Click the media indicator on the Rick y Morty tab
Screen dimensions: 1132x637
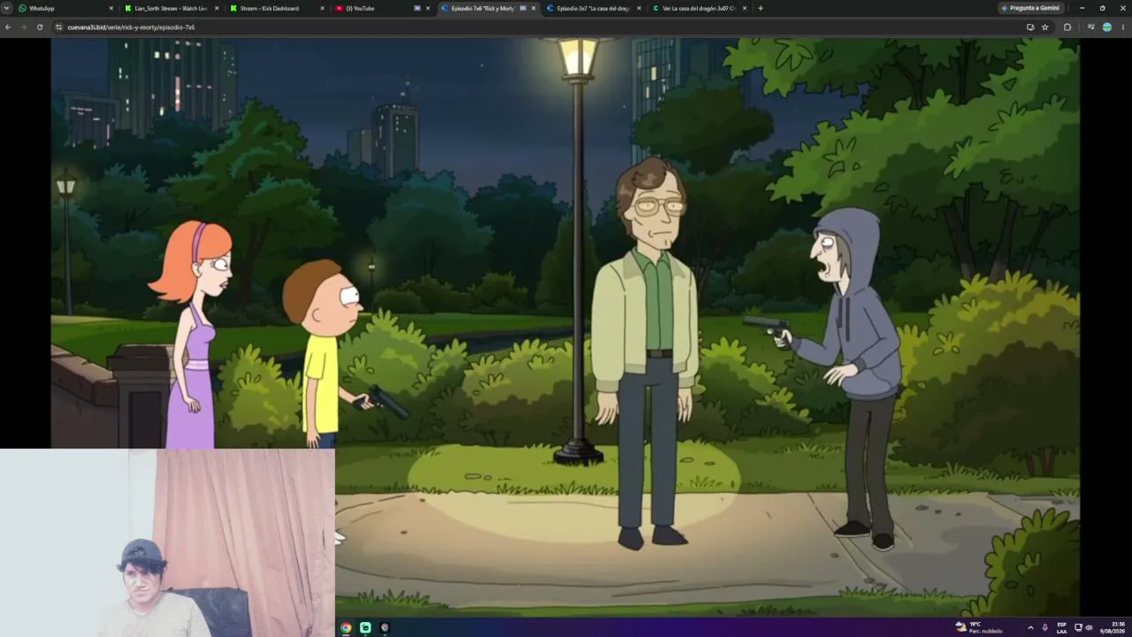click(x=523, y=8)
